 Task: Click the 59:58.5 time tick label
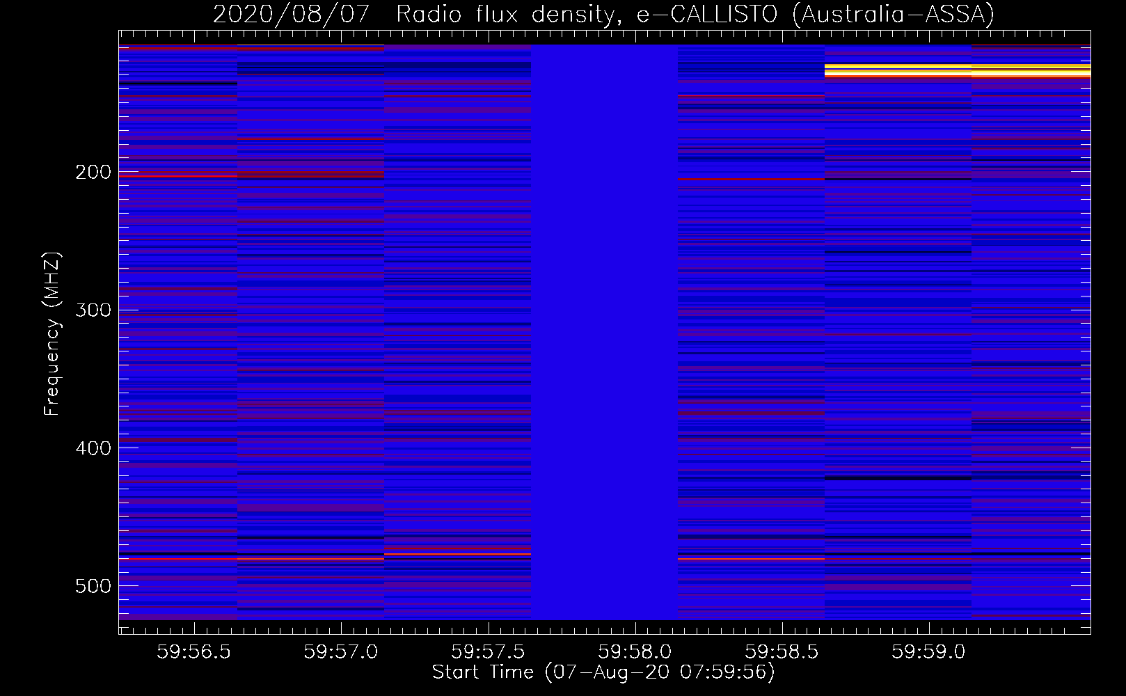[782, 652]
